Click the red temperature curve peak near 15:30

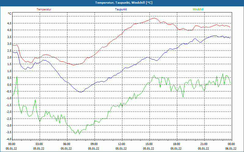(154, 18)
